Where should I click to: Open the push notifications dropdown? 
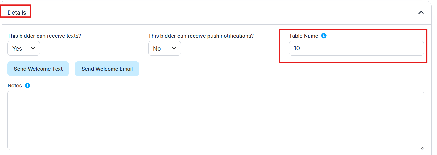[x=164, y=49]
